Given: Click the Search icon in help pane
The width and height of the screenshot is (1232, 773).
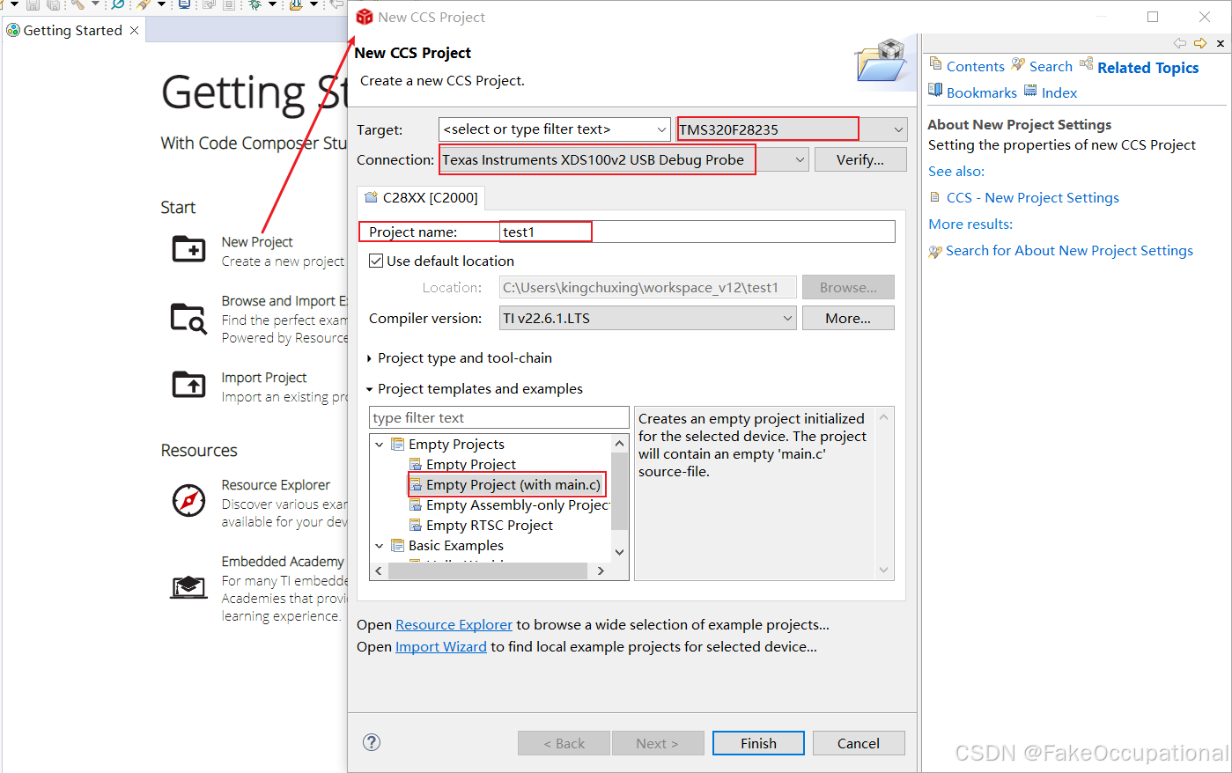Looking at the screenshot, I should tap(1018, 64).
